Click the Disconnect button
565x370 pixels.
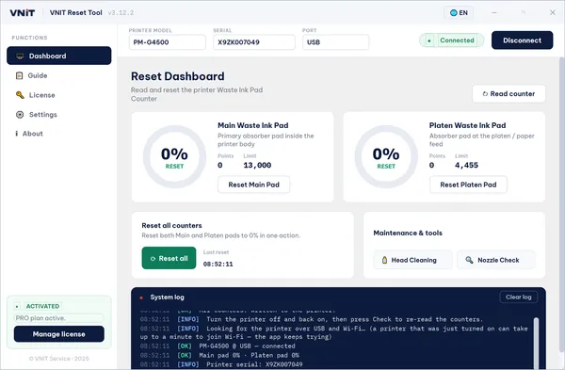pos(522,40)
